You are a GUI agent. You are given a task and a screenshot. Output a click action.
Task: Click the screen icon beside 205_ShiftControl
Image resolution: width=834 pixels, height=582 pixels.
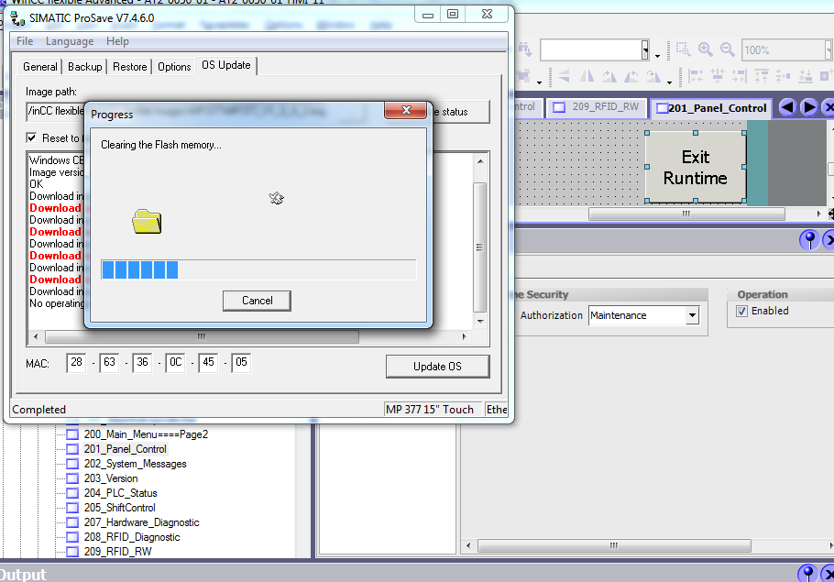(x=72, y=508)
